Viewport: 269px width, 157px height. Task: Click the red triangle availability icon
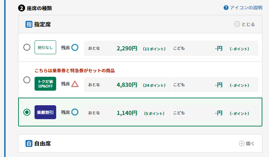point(75,84)
